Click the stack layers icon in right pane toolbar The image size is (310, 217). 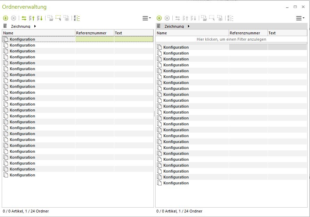[220, 18]
